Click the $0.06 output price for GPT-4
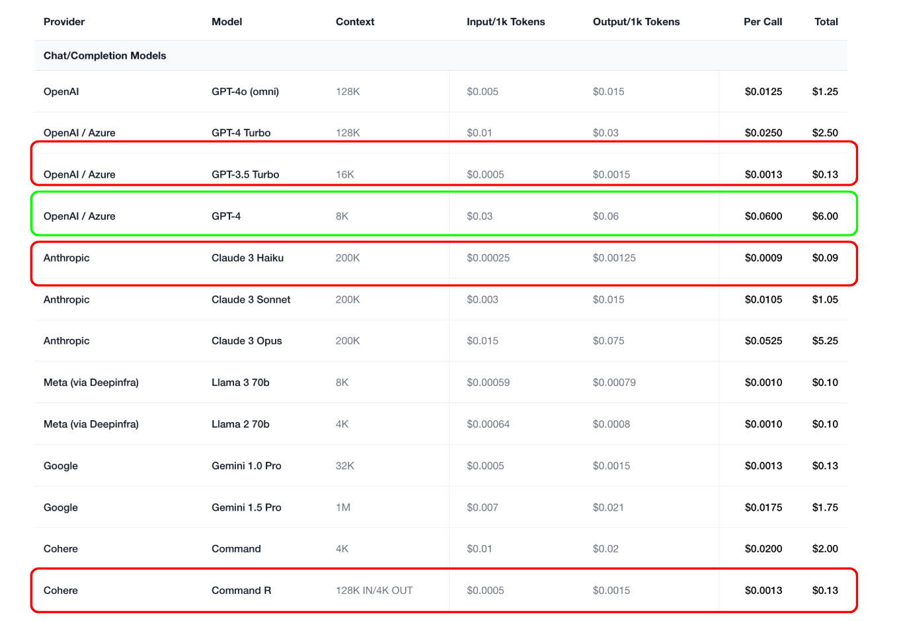Viewport: 899px width, 621px height. click(x=606, y=216)
